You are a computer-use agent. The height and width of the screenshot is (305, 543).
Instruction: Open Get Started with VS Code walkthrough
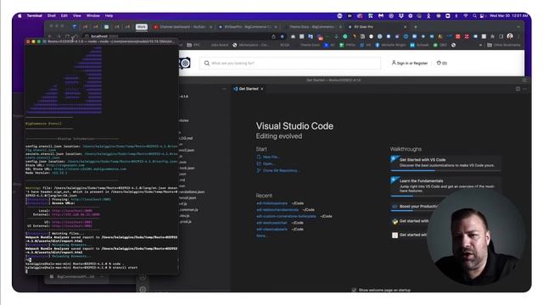[x=445, y=163]
